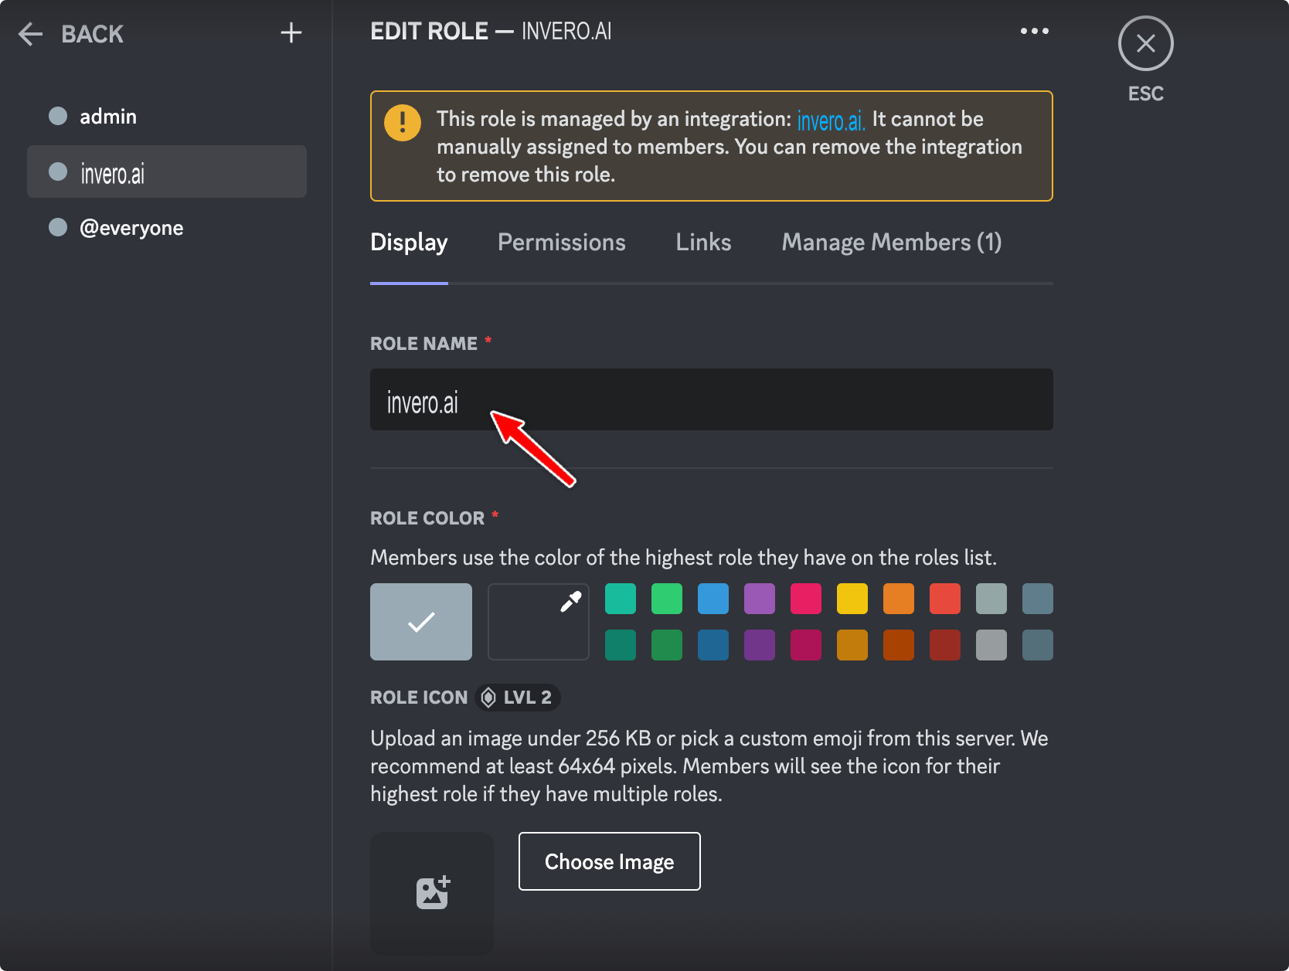Pick the light purple color swatch
Viewport: 1289px width, 971px height.
(x=760, y=599)
